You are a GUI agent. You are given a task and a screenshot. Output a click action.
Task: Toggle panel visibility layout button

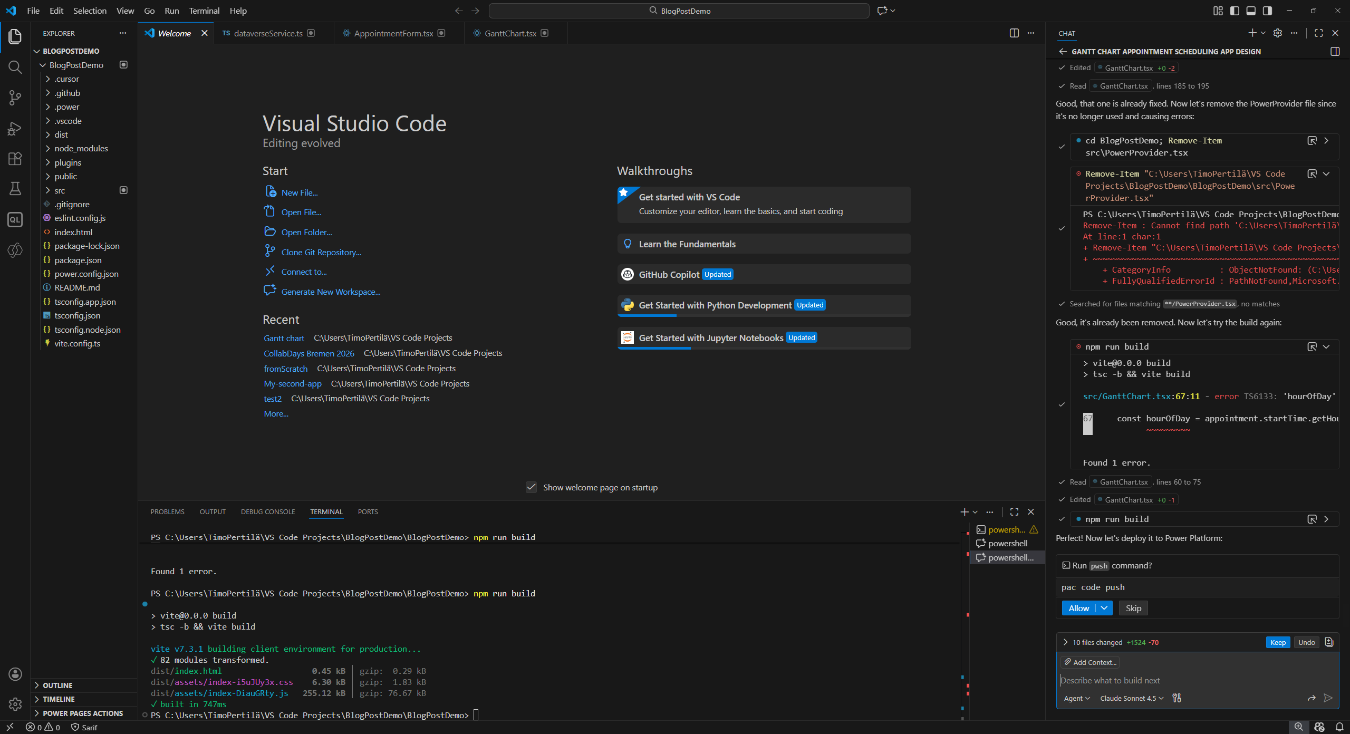tap(1251, 11)
